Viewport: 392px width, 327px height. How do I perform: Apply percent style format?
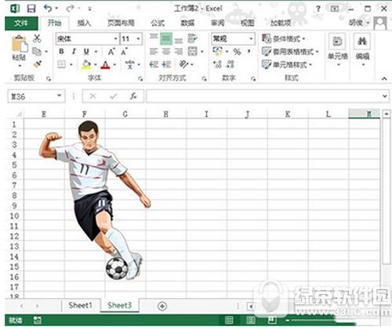coord(237,52)
